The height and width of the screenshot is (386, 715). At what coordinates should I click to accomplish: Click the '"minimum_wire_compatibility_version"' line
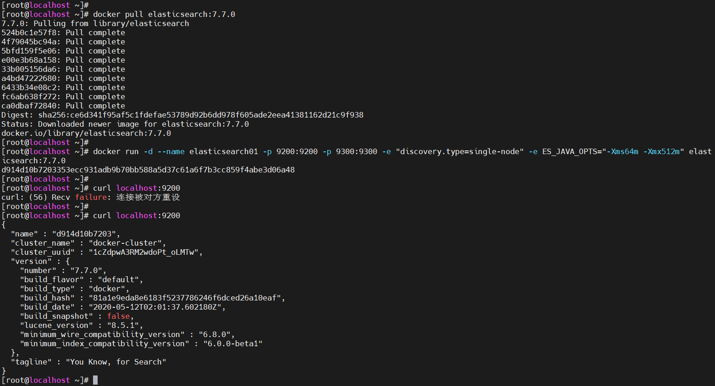coord(127,334)
